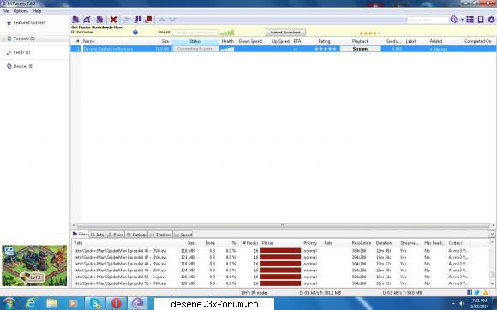Open Opera browser from the taskbar
The image size is (497, 310).
click(x=116, y=303)
